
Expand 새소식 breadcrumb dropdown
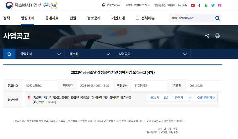[89, 54]
